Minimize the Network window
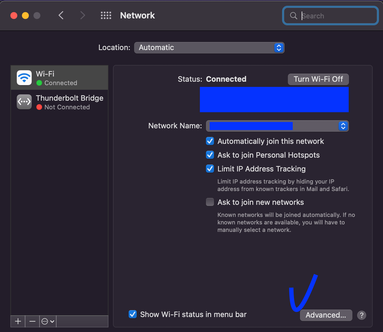Viewport: 383px width, 332px height. pos(25,16)
